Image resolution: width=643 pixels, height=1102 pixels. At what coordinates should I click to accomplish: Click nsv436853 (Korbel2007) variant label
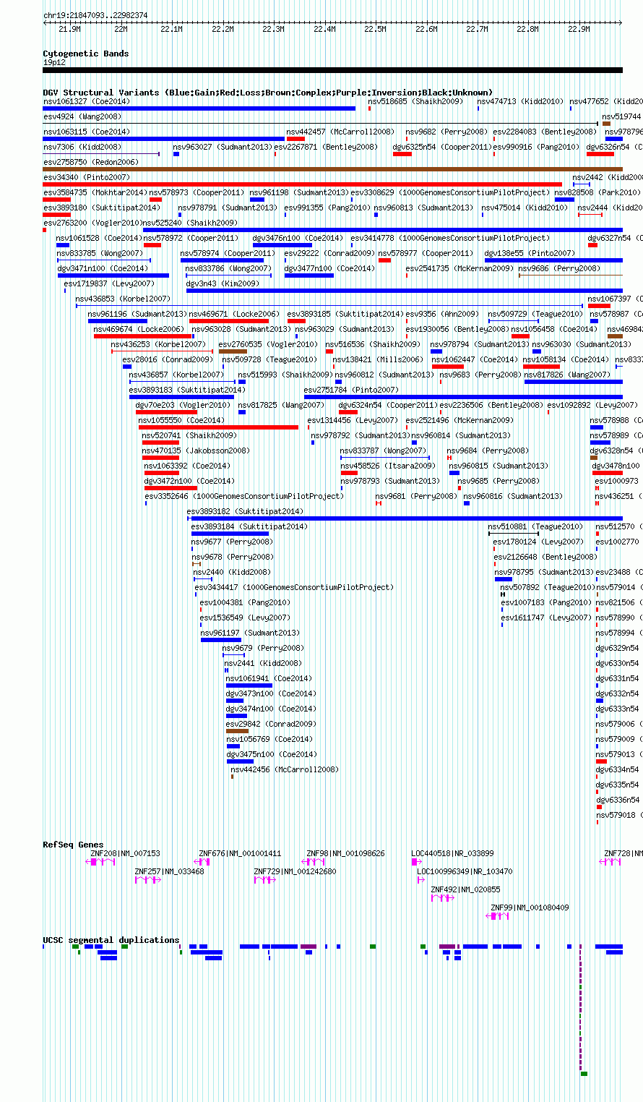coord(124,299)
